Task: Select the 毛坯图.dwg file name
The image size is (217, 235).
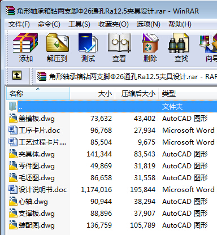Action: (x=37, y=178)
